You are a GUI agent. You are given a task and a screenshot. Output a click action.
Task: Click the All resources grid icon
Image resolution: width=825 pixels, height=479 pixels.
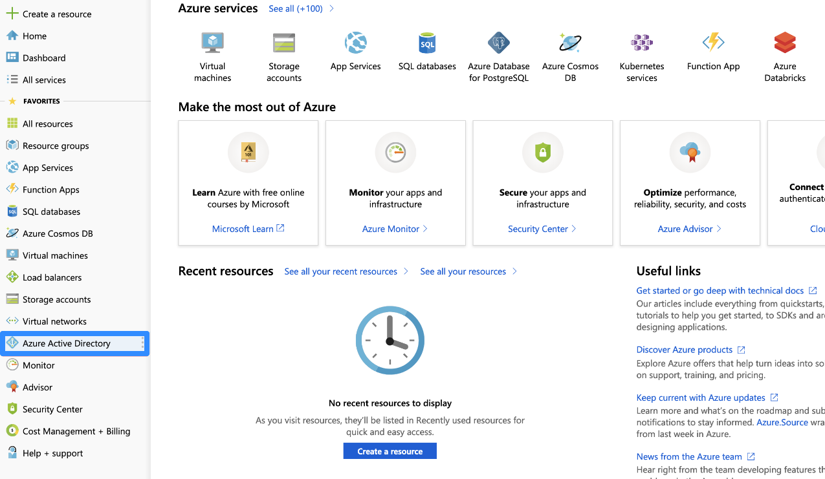point(12,123)
